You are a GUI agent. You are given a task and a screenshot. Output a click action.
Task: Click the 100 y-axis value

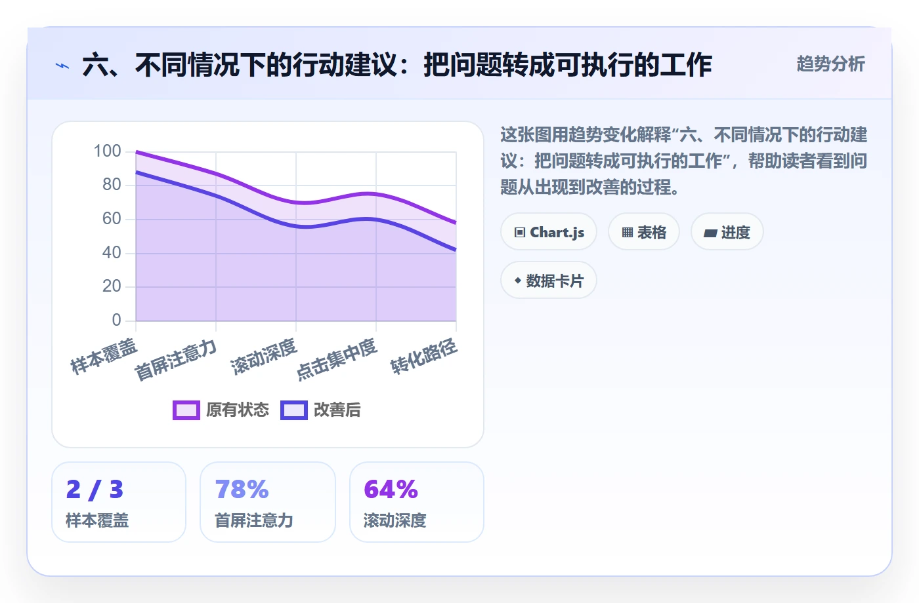pyautogui.click(x=107, y=151)
